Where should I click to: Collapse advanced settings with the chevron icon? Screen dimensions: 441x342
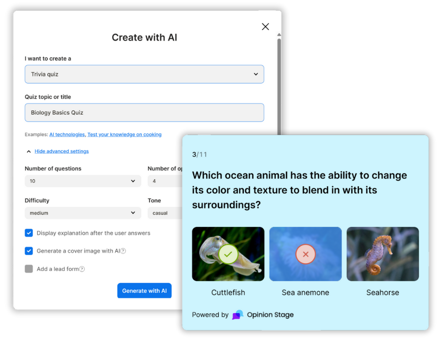pyautogui.click(x=29, y=151)
